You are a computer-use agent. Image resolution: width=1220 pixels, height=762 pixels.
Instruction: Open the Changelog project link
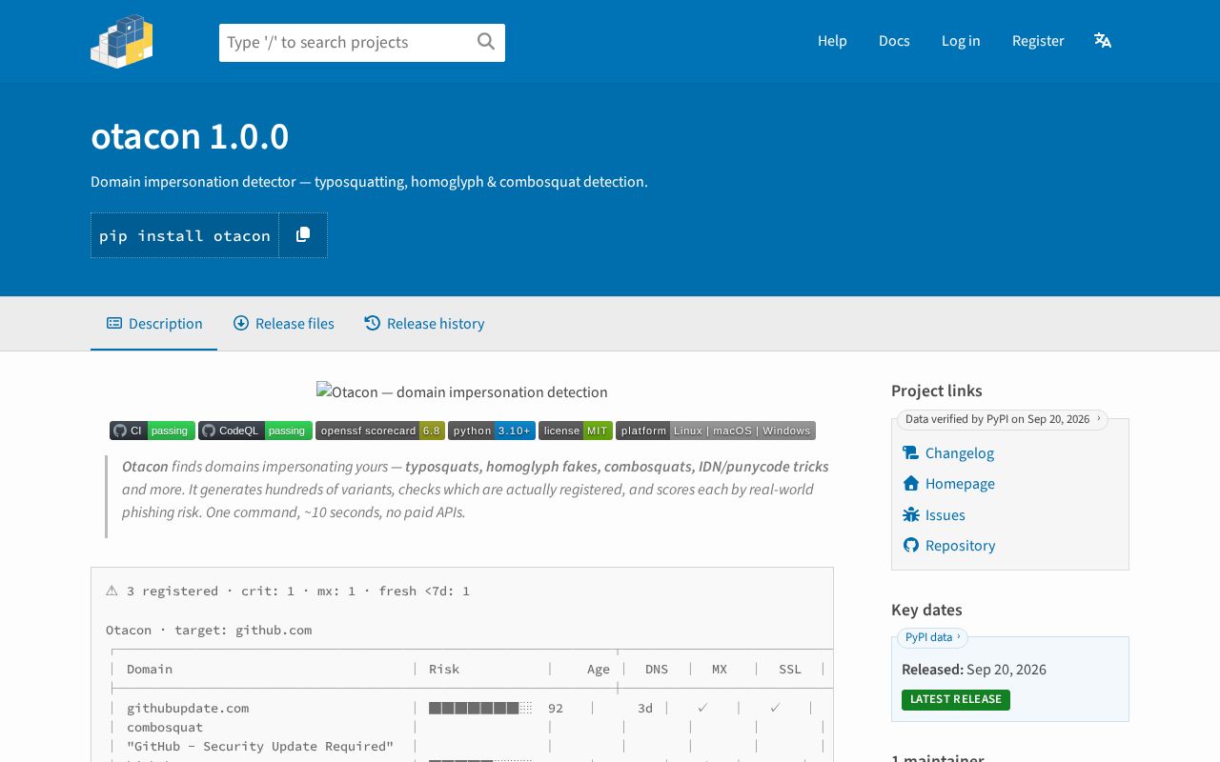[960, 453]
